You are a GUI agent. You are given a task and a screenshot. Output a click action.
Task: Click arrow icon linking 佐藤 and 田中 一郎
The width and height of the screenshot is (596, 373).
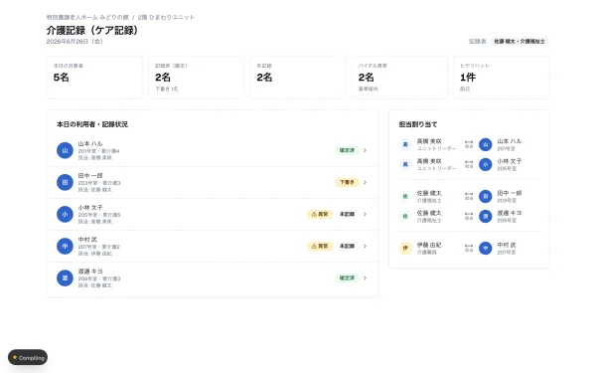coord(469,194)
